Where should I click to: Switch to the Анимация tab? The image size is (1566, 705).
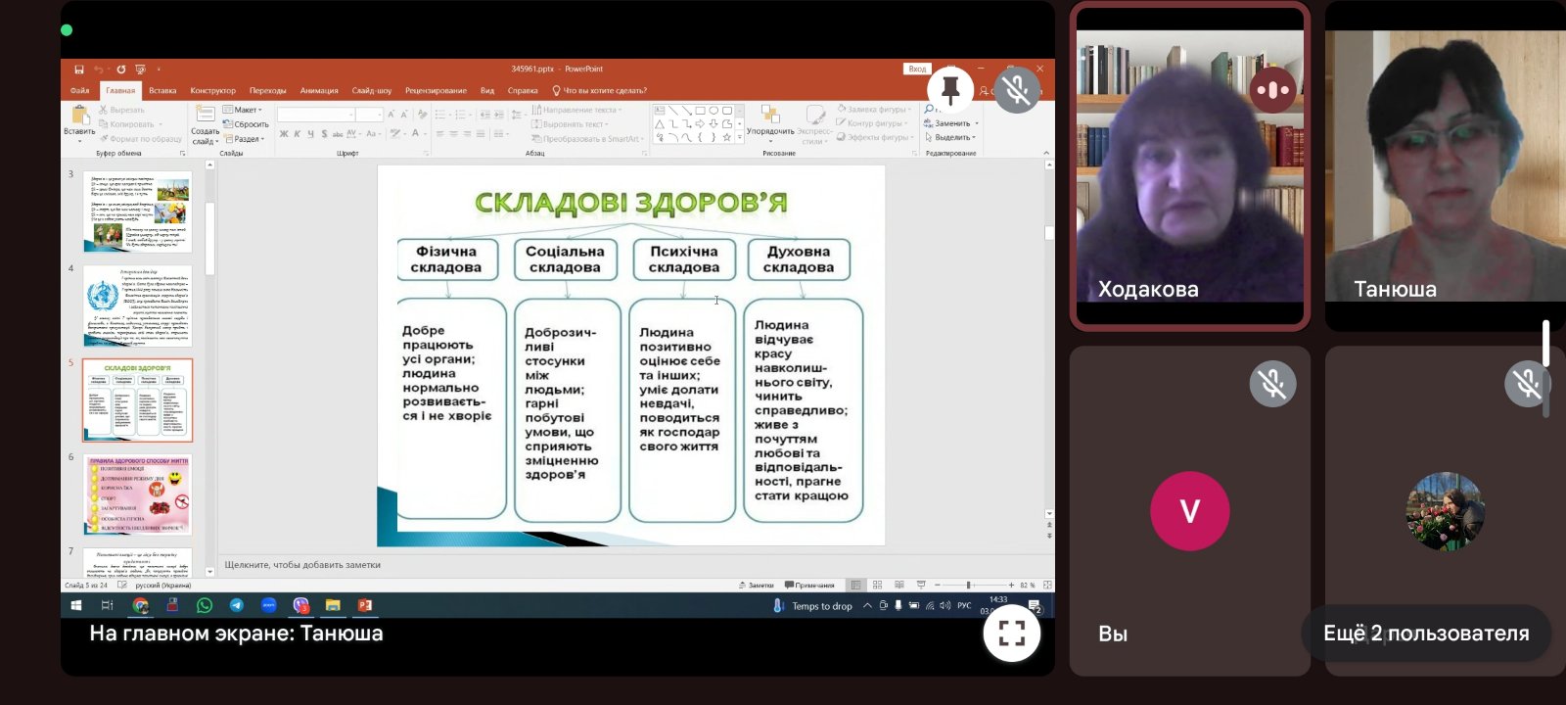coord(319,90)
